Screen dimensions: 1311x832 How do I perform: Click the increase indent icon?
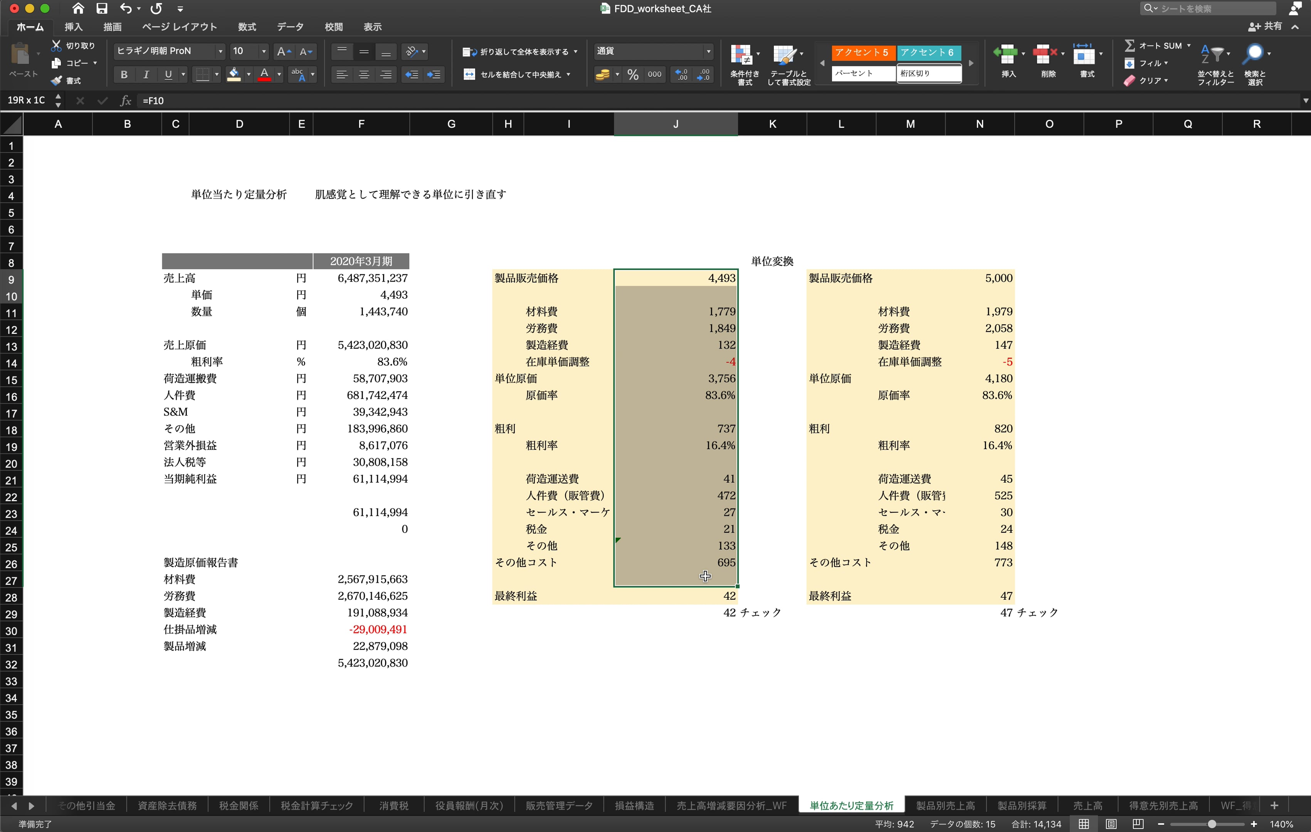click(434, 75)
